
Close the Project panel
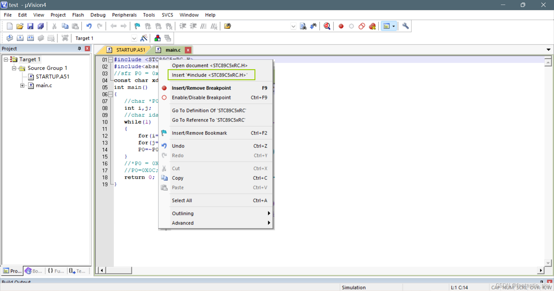(87, 48)
